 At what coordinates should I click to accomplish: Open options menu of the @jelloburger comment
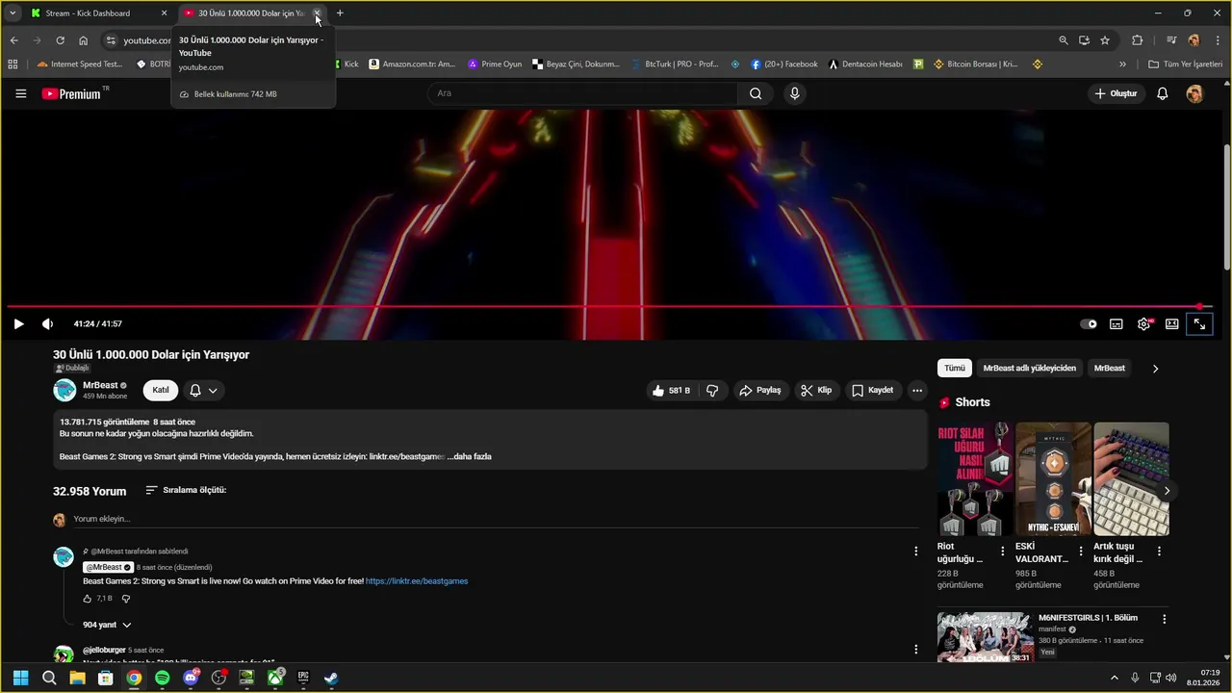coord(915,650)
